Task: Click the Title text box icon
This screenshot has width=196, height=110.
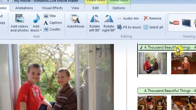Action: [46, 16]
